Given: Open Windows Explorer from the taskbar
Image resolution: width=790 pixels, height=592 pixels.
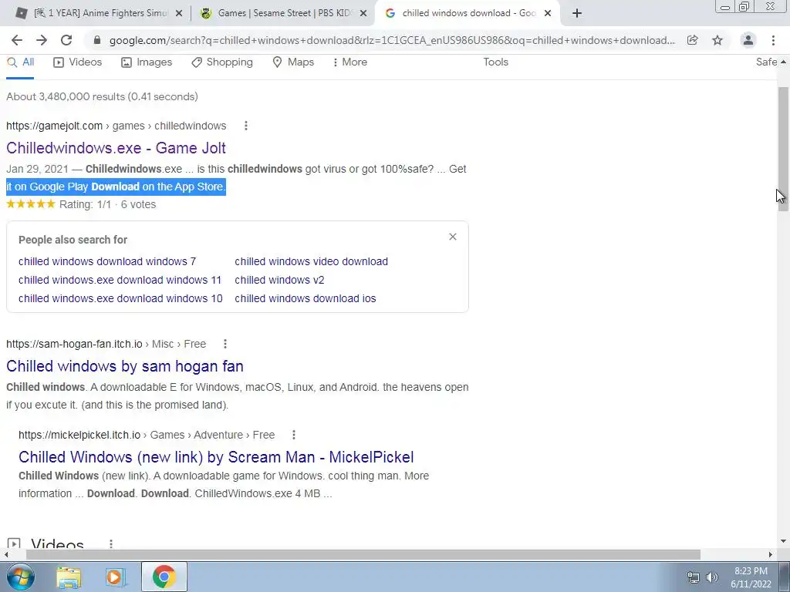Looking at the screenshot, I should [x=69, y=577].
